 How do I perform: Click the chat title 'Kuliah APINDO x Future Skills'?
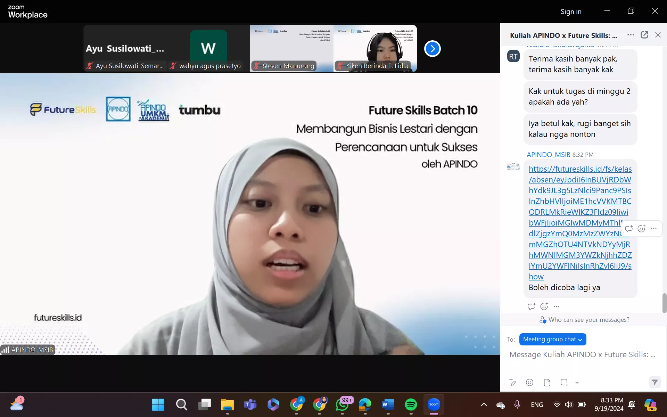point(563,35)
